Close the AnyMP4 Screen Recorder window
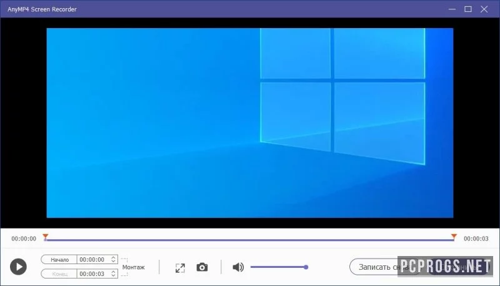This screenshot has height=286, width=500. (484, 9)
